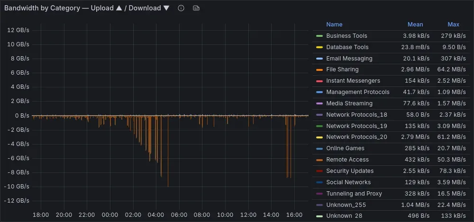
Task: Toggle the Email Messaging series visibility
Action: coord(349,59)
